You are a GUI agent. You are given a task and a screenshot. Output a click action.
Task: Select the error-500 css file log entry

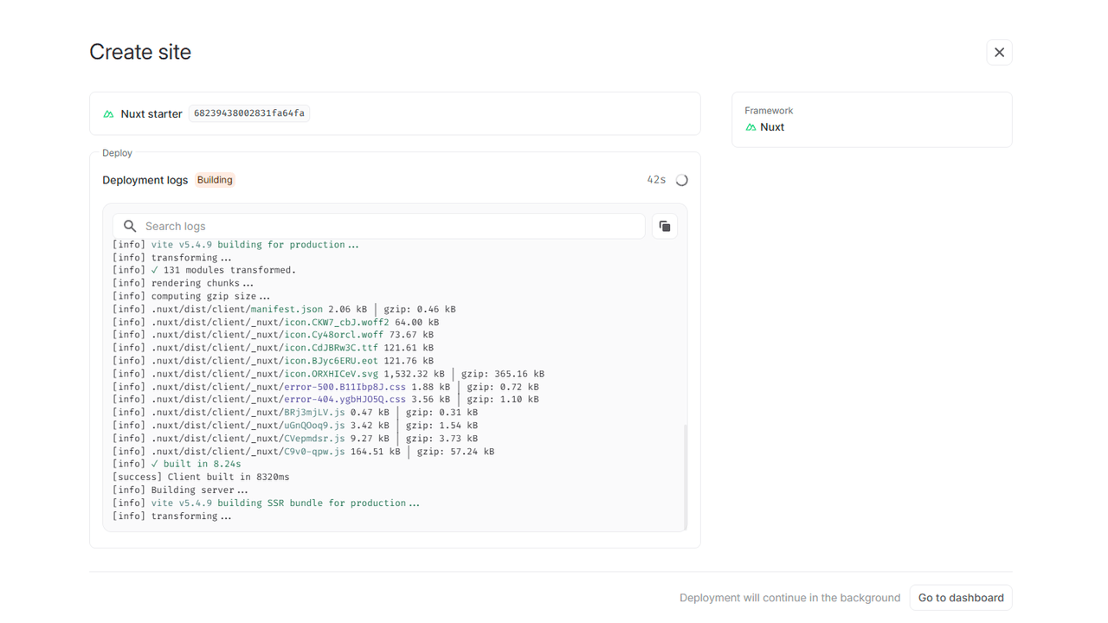click(x=345, y=387)
